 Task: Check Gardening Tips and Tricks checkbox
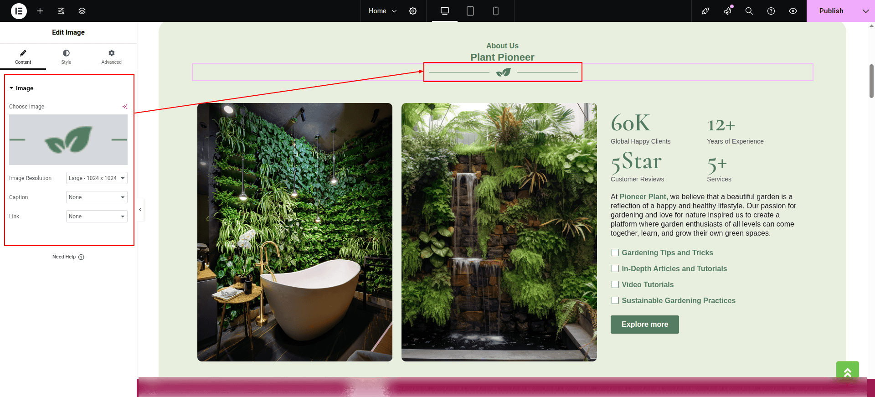tap(615, 253)
